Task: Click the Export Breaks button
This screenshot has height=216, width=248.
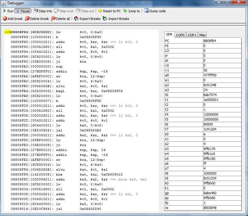Action: 87,19
